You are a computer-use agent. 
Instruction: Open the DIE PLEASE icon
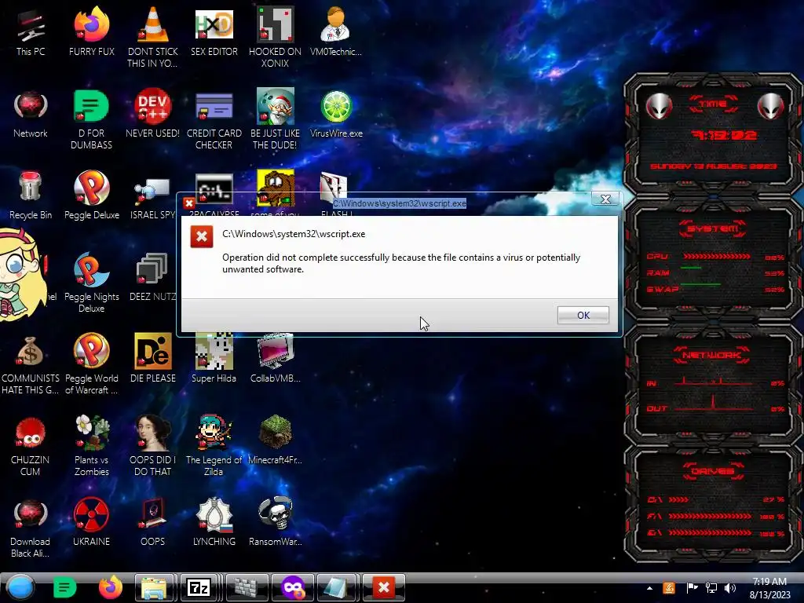[153, 358]
